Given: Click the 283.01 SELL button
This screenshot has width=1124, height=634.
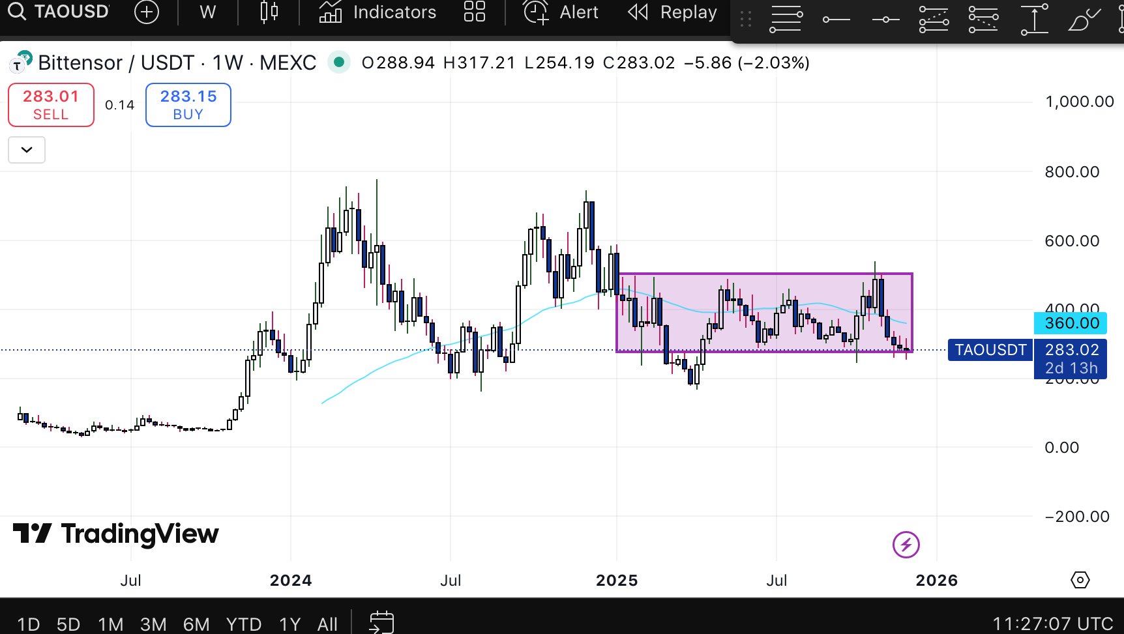Looking at the screenshot, I should coord(51,105).
